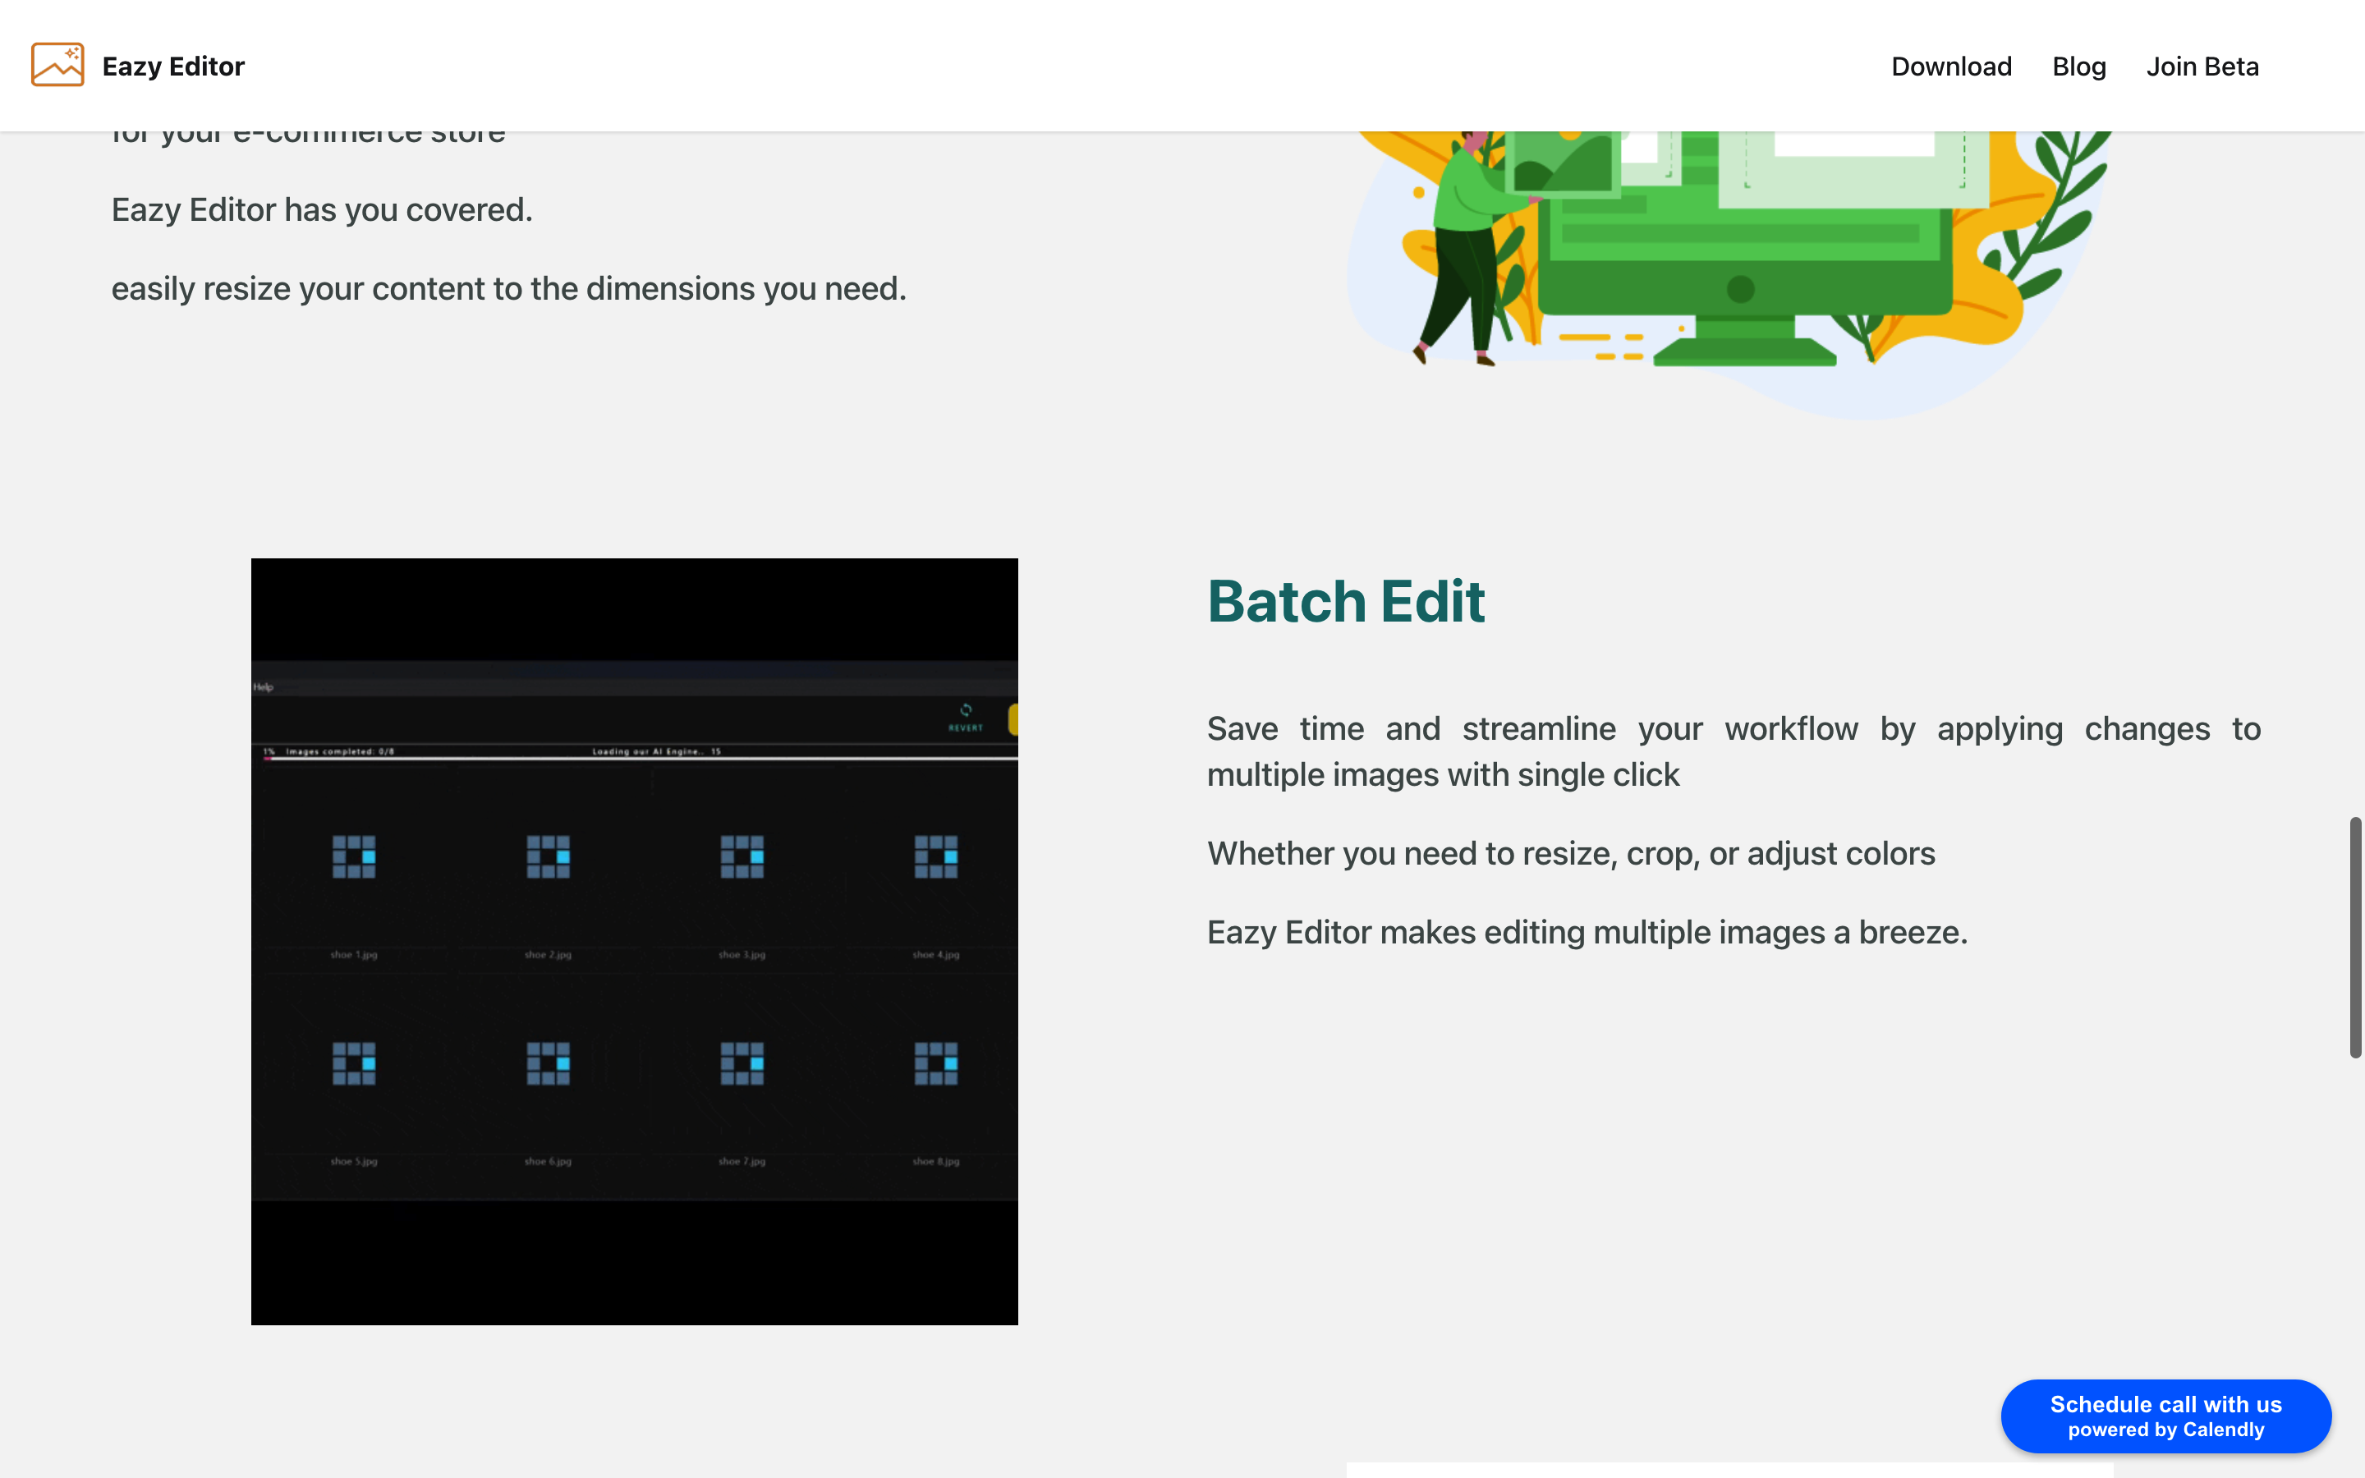Click 'Whether you need to resize' text
The width and height of the screenshot is (2365, 1478).
(x=1570, y=854)
